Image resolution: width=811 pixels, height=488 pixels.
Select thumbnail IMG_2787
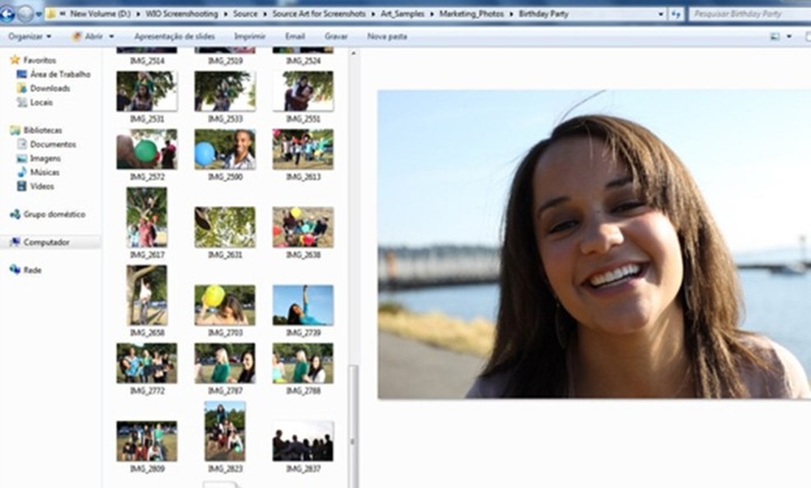click(x=225, y=363)
